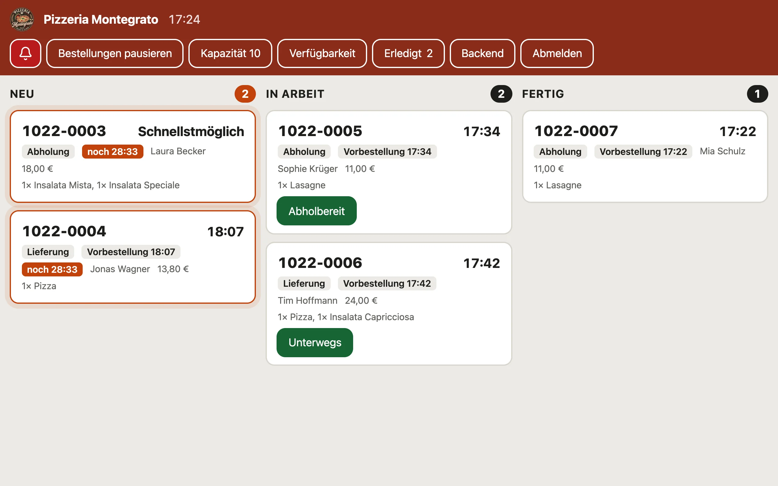
Task: Log out via Abmelden
Action: (557, 53)
